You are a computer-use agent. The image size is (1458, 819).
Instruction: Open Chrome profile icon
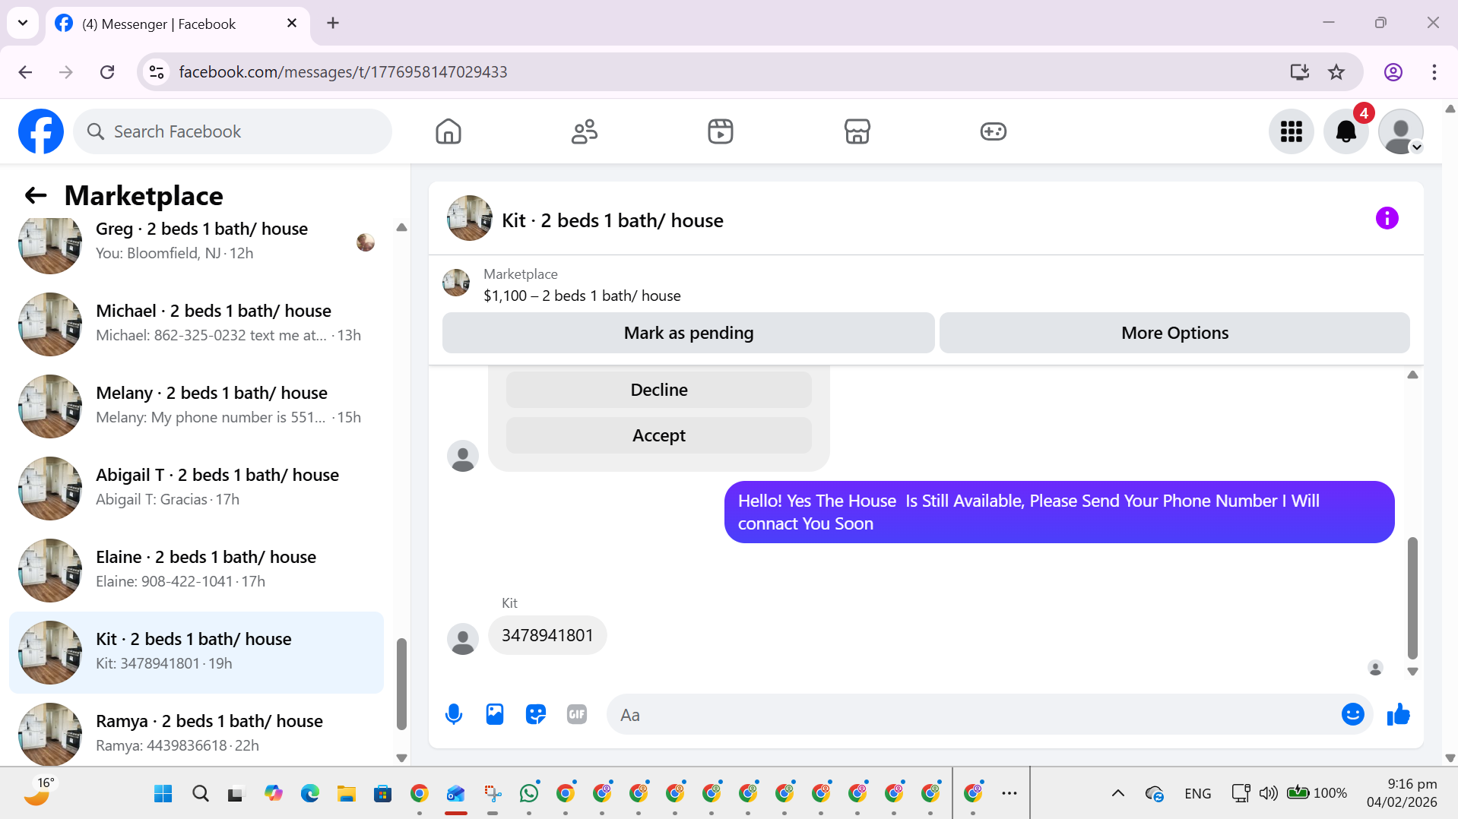1393,72
